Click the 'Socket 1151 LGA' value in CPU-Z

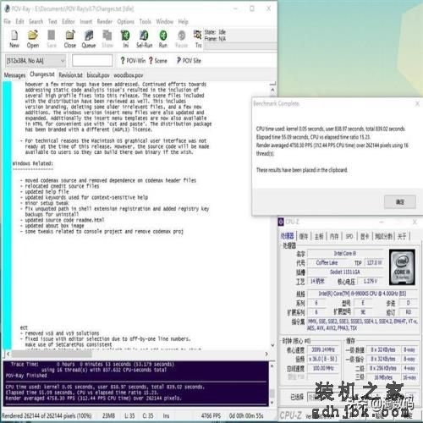(345, 272)
